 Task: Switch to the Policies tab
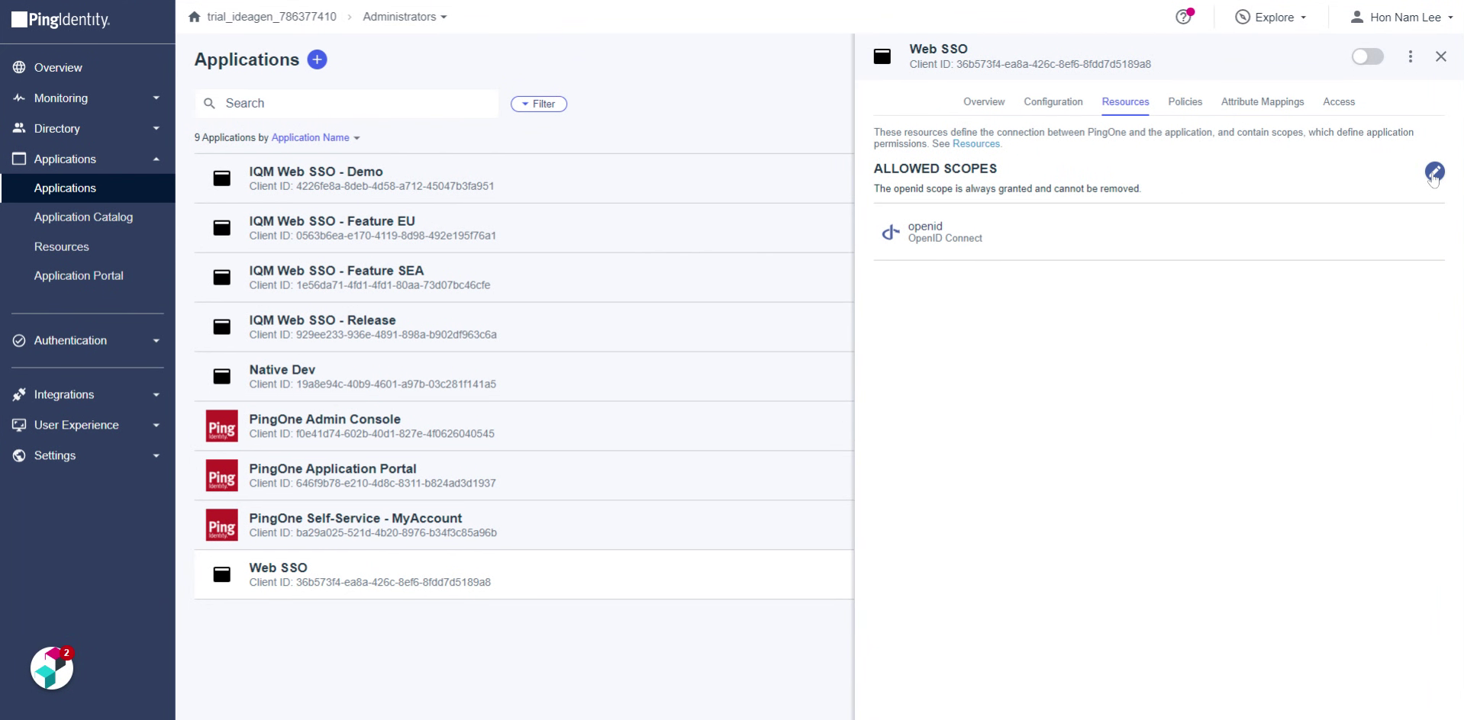(x=1185, y=101)
